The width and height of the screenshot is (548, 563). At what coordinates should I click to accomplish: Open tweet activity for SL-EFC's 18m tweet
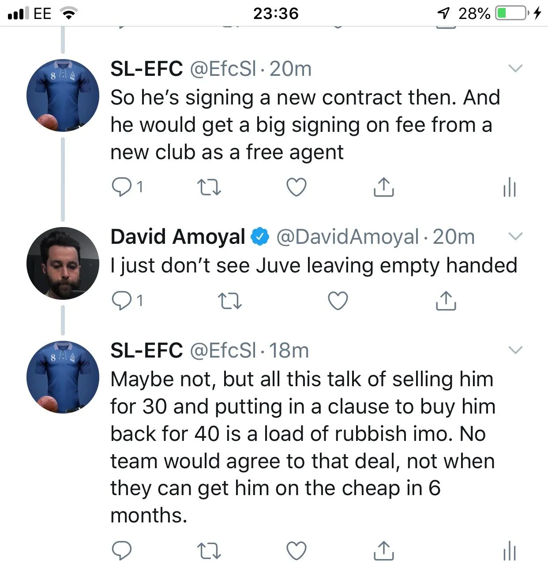click(x=509, y=550)
